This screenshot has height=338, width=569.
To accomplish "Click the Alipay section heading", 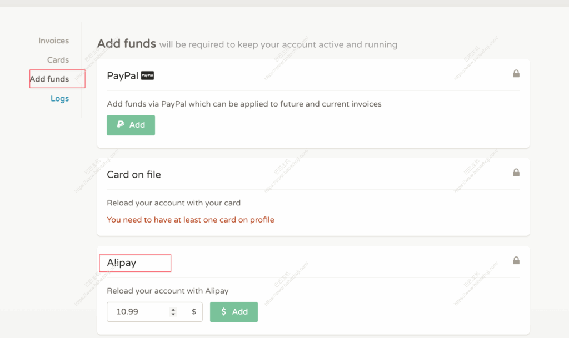I will pos(122,263).
